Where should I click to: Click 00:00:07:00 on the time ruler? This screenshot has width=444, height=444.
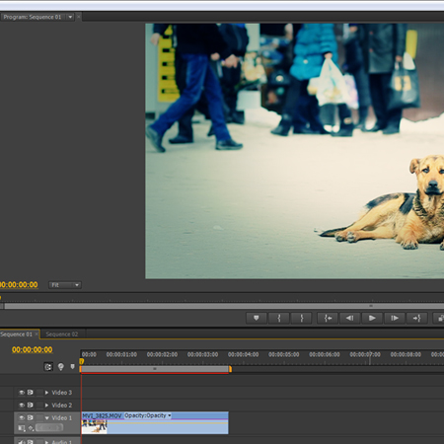point(365,354)
